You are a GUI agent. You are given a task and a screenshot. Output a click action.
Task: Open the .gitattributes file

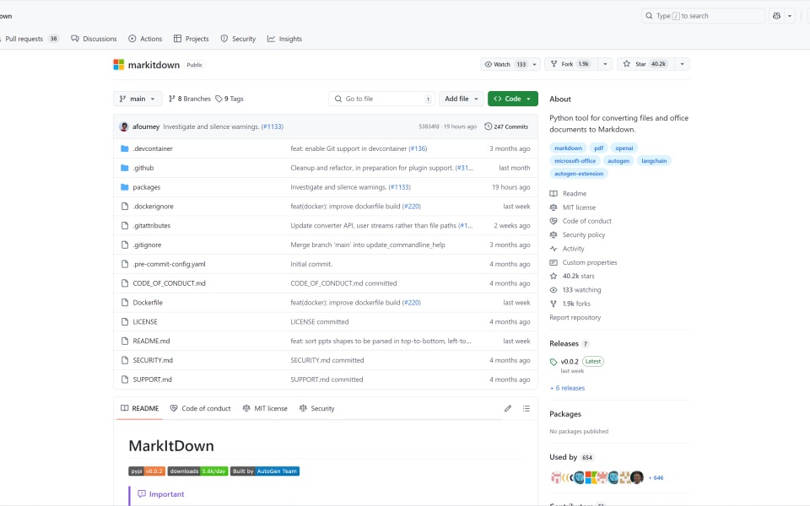(x=151, y=226)
